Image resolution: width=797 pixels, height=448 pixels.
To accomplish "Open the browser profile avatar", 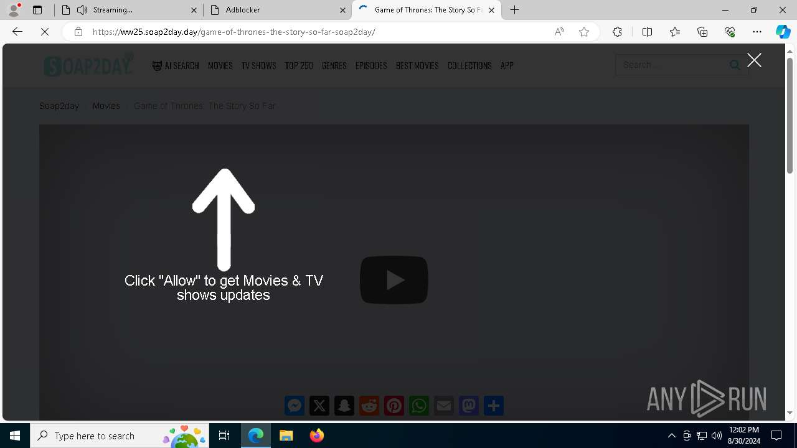I will coord(14,10).
